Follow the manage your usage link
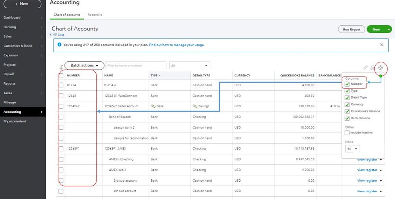 coord(176,45)
